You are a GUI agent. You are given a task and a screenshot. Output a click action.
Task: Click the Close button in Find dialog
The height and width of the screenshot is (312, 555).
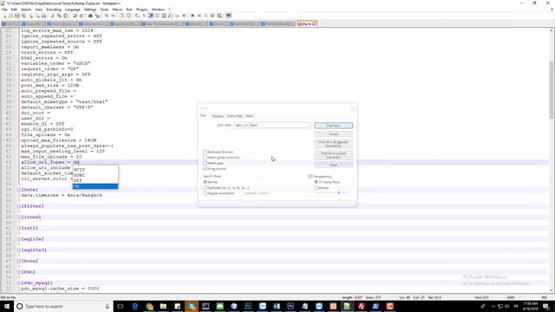coord(333,165)
